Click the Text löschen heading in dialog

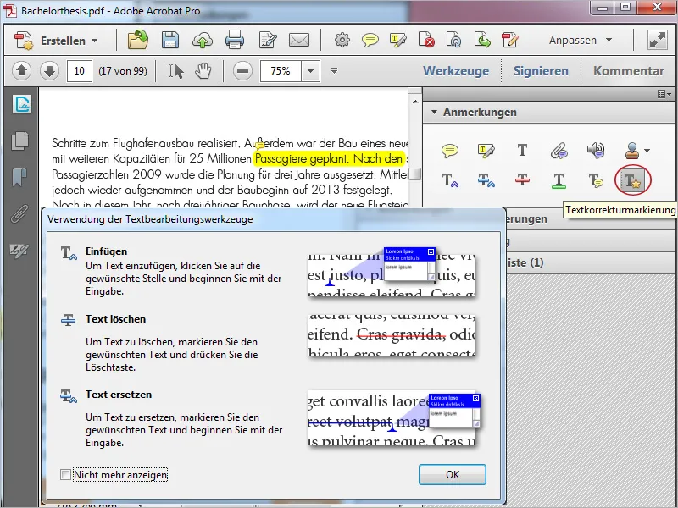(x=115, y=319)
